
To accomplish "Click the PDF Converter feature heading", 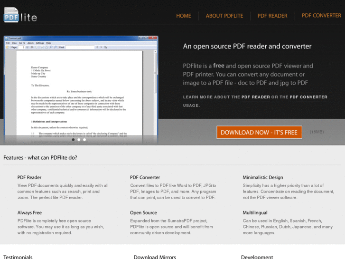I will click(145, 177).
